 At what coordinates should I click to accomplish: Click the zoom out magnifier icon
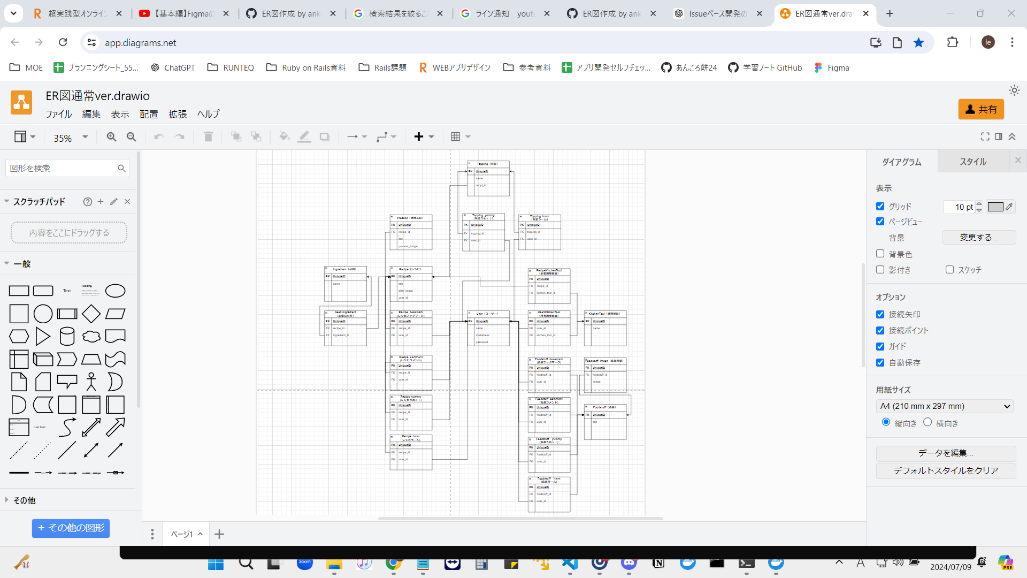point(131,137)
